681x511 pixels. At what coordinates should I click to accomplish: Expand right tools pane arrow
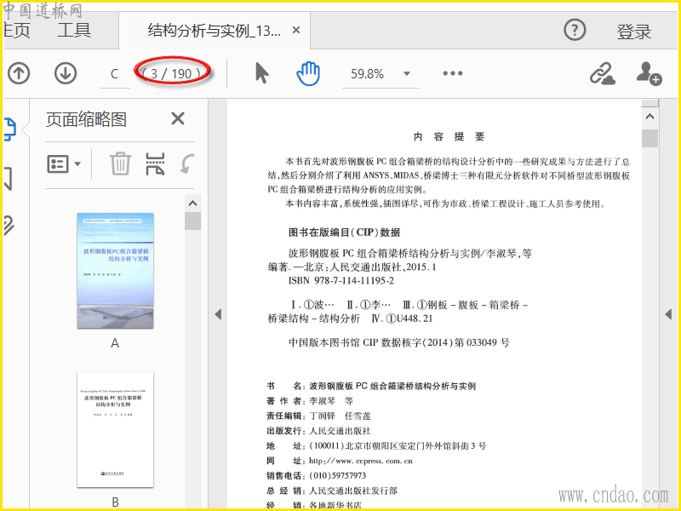tap(668, 314)
